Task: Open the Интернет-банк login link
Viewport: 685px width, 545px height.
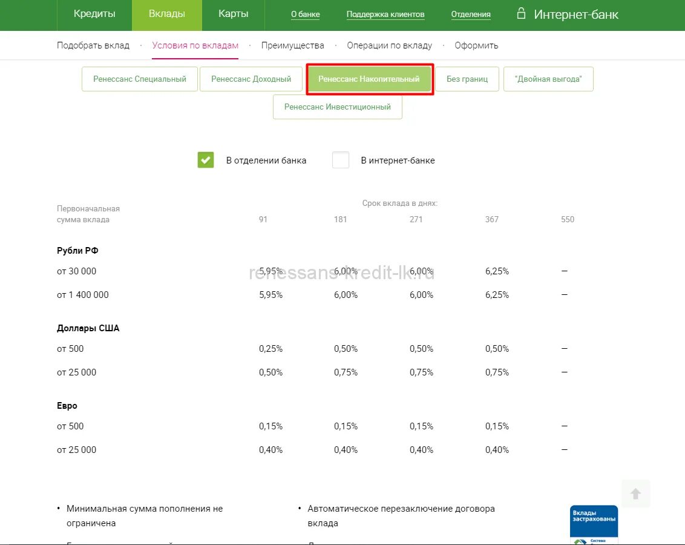Action: coord(576,15)
